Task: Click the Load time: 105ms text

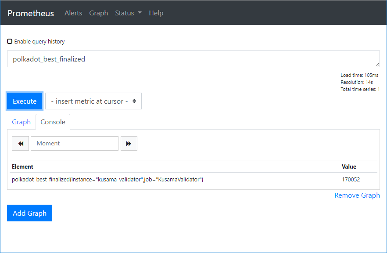Action: click(x=359, y=75)
